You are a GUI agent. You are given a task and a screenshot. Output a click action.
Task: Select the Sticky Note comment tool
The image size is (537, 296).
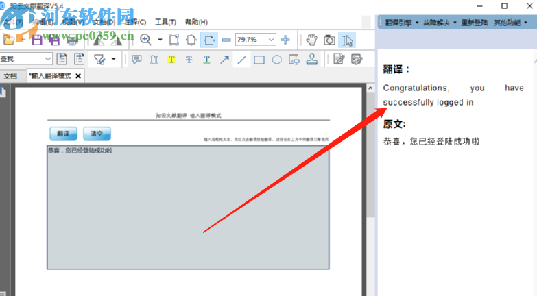[136, 60]
